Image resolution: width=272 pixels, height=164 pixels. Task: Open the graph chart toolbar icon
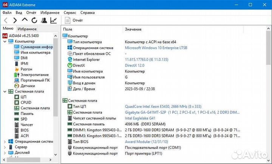(54, 20)
